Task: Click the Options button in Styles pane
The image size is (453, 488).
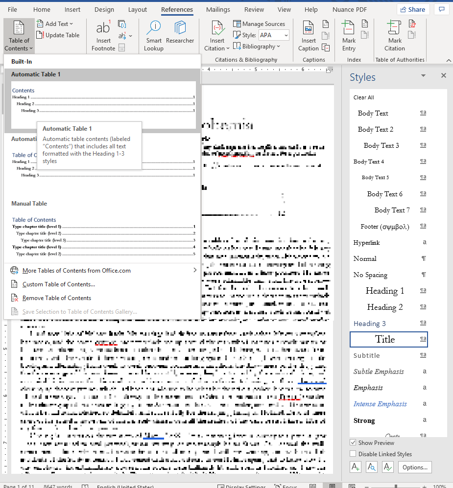Action: (x=415, y=467)
